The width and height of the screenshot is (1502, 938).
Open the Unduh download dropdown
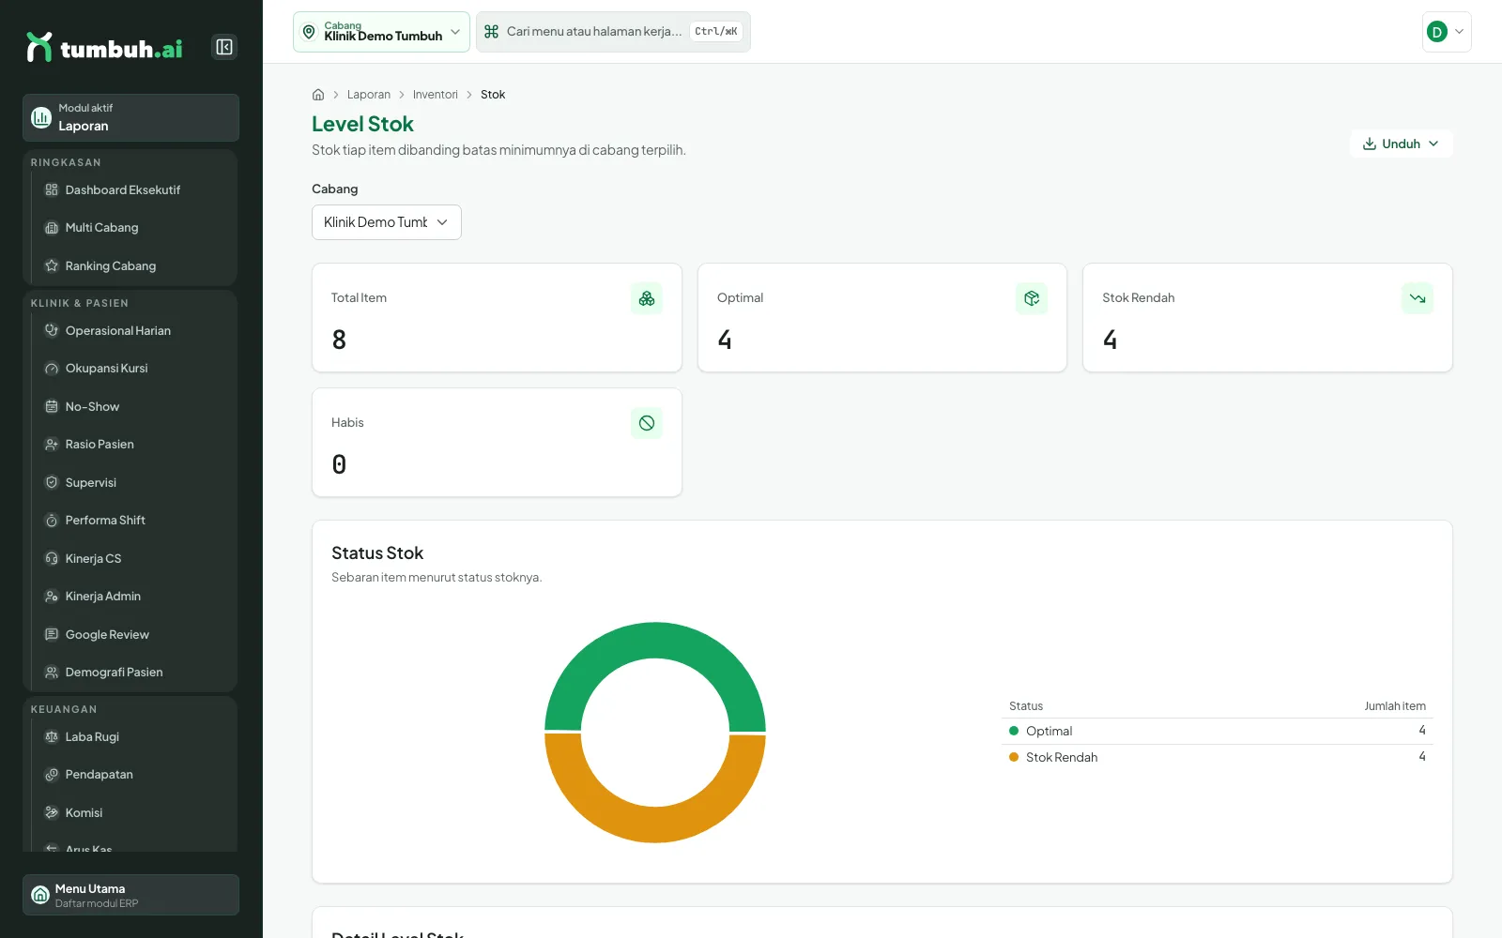pyautogui.click(x=1401, y=144)
